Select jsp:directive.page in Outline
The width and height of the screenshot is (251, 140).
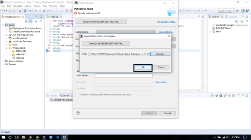pyautogui.click(x=230, y=25)
